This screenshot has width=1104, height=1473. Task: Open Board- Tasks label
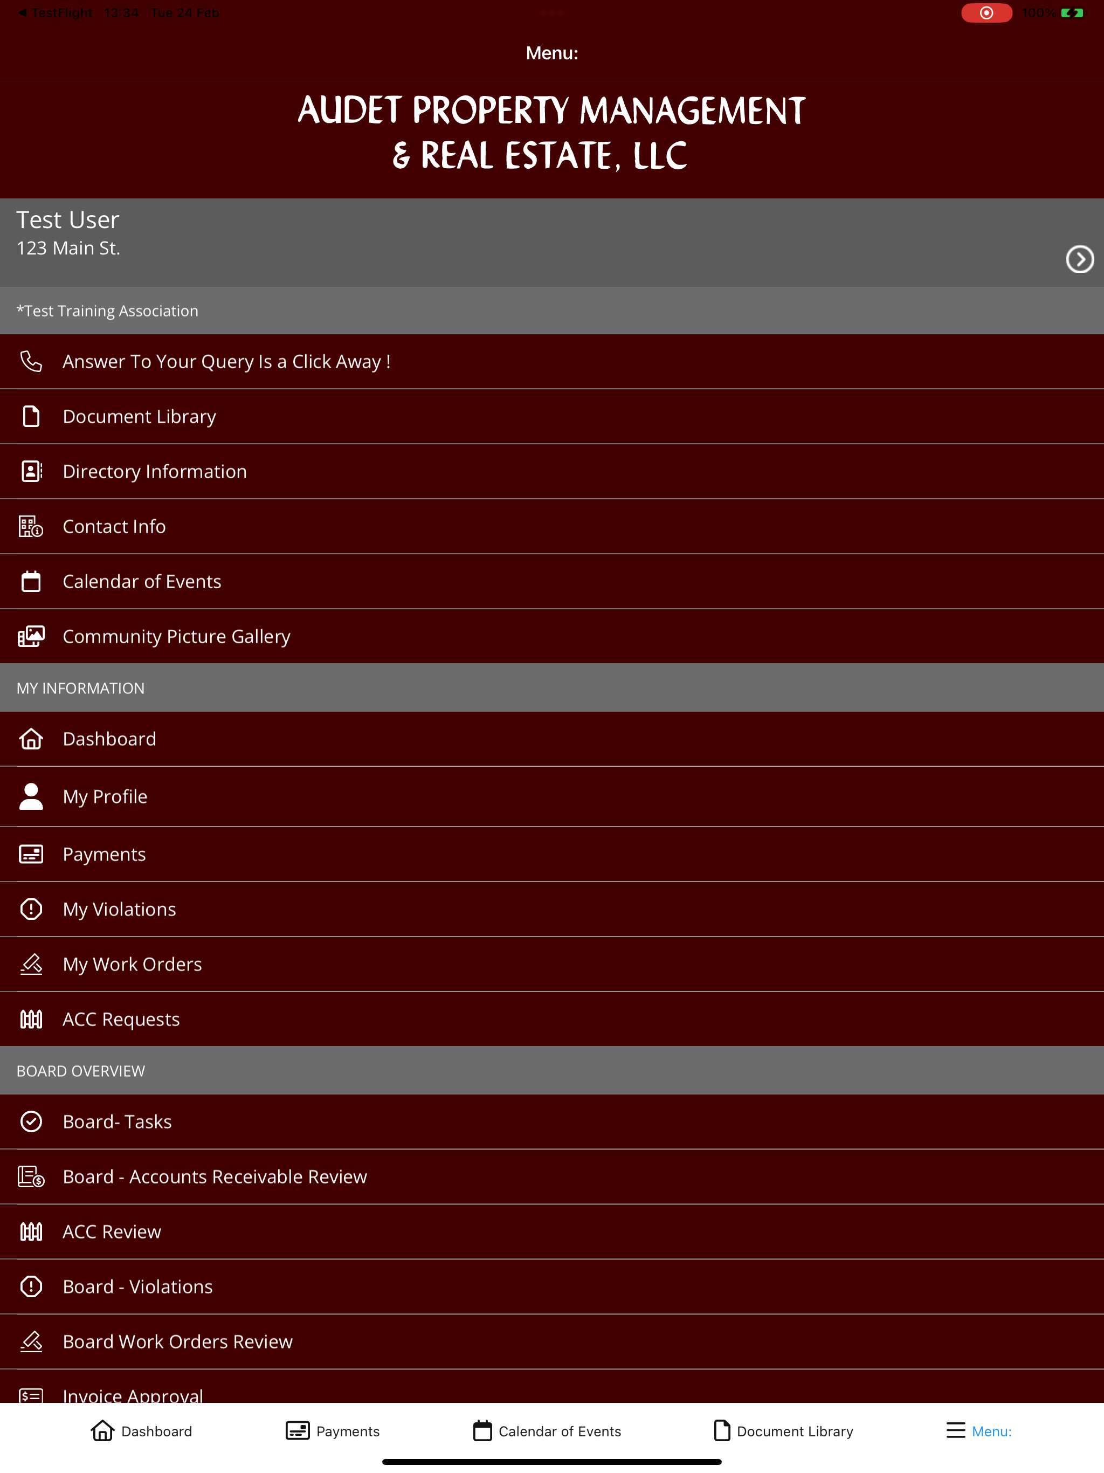coord(117,1121)
